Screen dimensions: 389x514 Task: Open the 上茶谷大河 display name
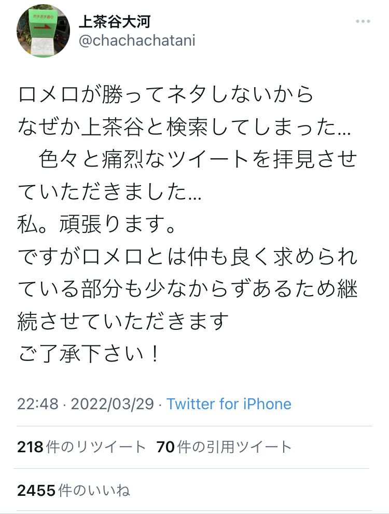pos(115,22)
